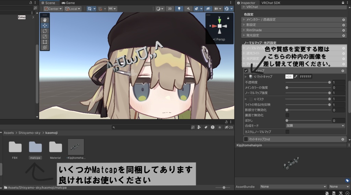Enable マットキャップ2nd checkbox
Screen dimensions: 351x195
point(246,139)
